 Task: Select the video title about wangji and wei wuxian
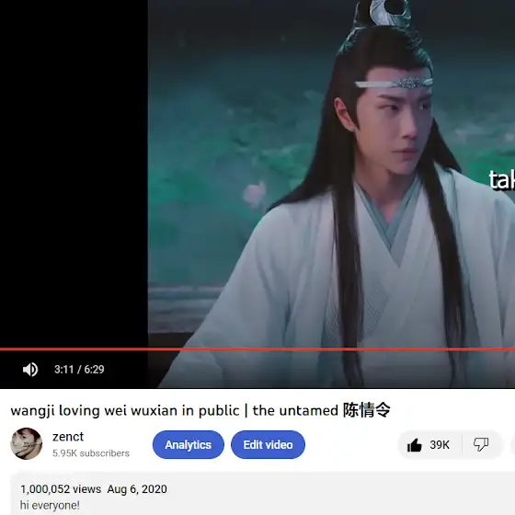[200, 410]
